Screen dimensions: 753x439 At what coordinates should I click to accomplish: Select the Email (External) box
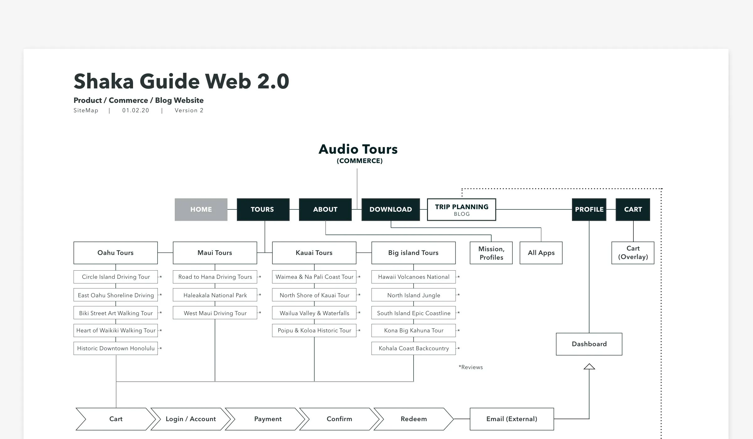[512, 419]
